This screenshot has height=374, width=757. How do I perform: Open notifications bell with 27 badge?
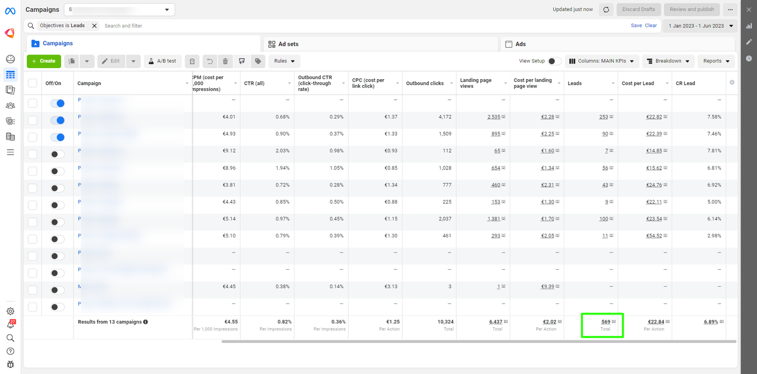(10, 325)
